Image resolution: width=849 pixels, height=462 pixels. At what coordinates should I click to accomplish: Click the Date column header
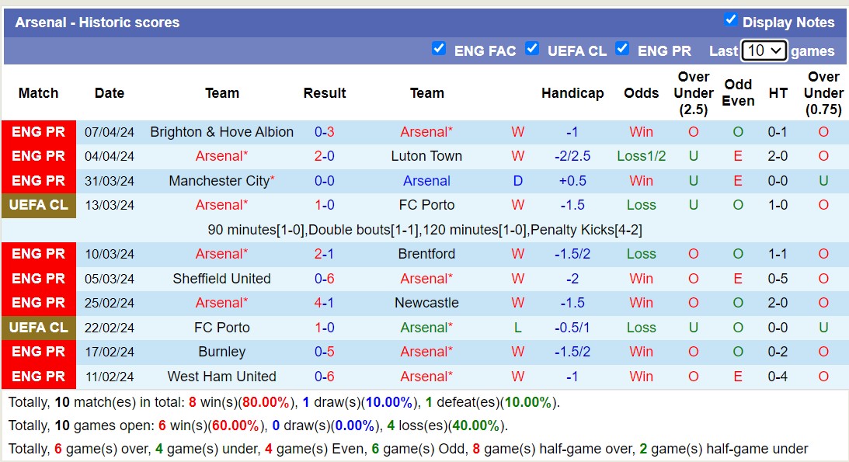pyautogui.click(x=109, y=93)
